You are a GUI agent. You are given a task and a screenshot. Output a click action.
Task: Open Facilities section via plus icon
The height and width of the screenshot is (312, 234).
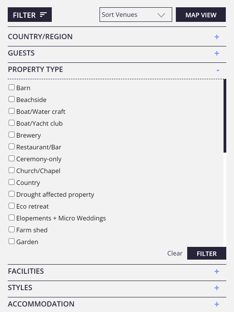217,271
